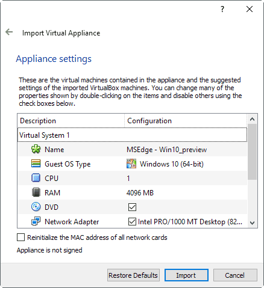Viewport: 264px width, 288px height.
Task: Enable Reinitialize the MAC address checkbox
Action: point(21,237)
